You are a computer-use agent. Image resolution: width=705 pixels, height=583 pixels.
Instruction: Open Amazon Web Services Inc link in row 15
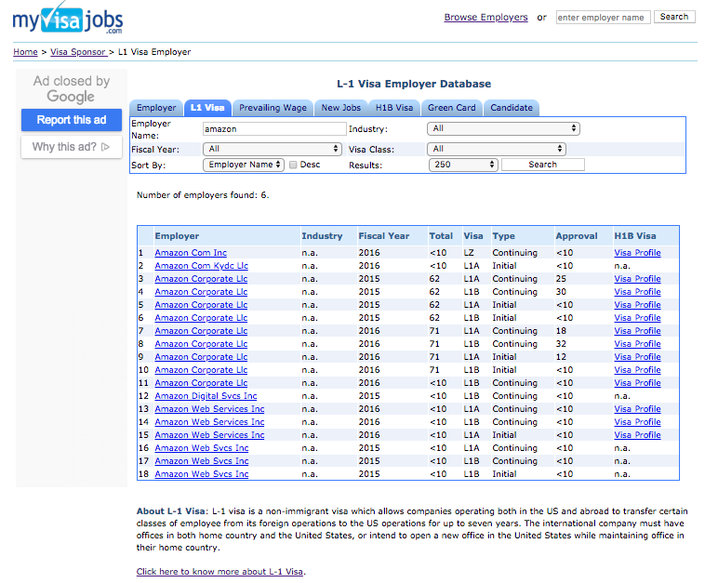click(209, 435)
